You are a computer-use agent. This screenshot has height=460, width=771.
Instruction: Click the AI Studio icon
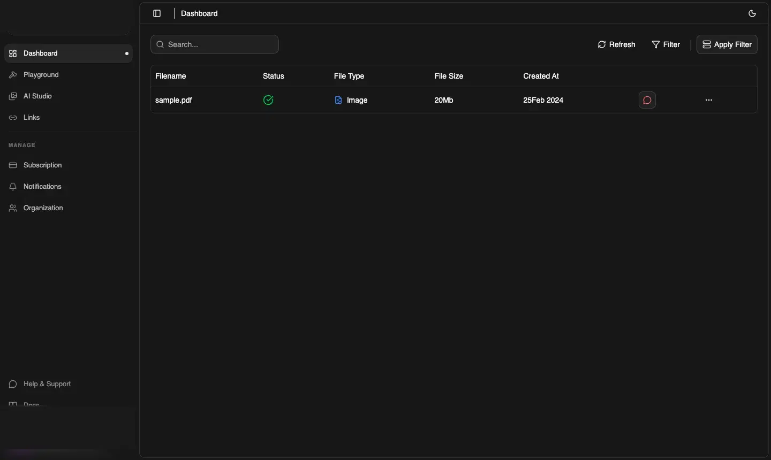point(13,96)
